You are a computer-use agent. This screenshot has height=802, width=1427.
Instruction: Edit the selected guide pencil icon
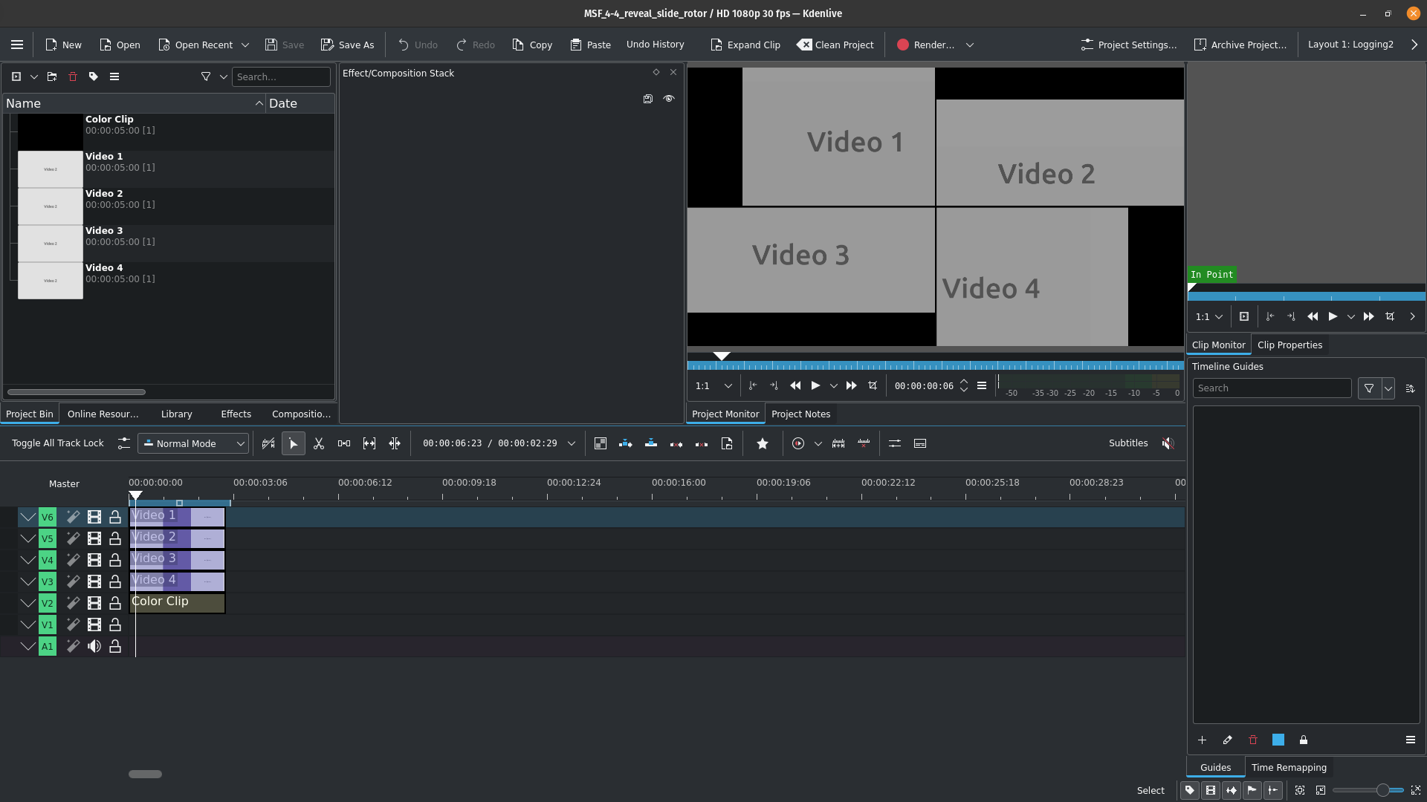coord(1228,740)
